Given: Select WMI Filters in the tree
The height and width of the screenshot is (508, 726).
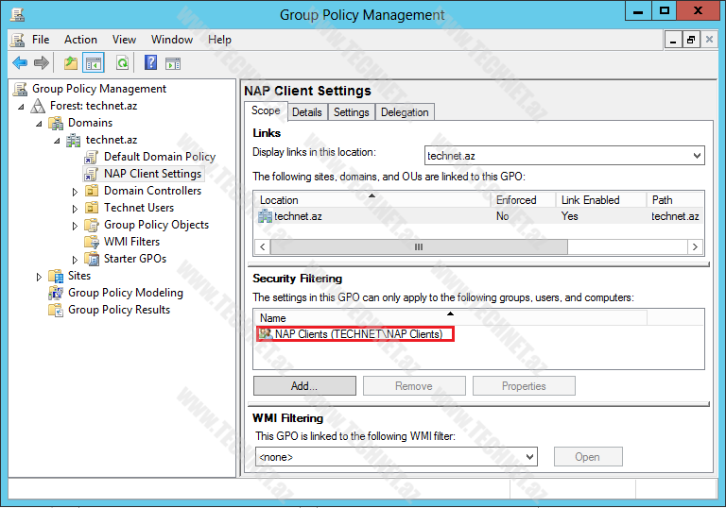Looking at the screenshot, I should (x=131, y=242).
